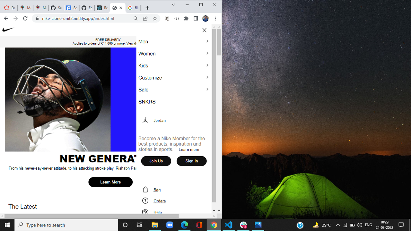Switch to the React tab
This screenshot has width=411, height=231.
(x=102, y=8)
